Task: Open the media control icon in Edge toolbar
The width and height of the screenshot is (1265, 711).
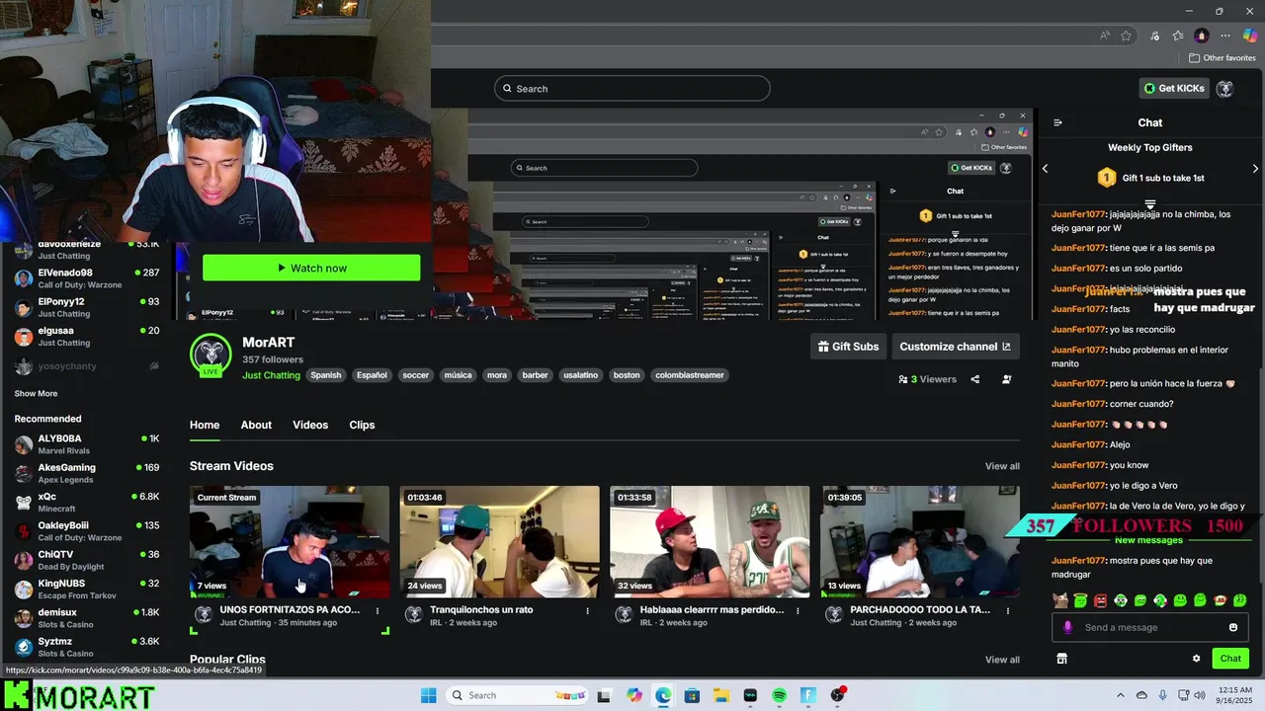Action: click(x=1154, y=36)
